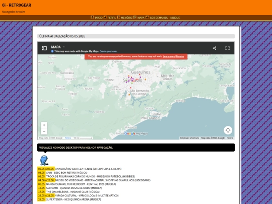Screen dimensions: 272x204
Task: Click the 'VISUALIZE NO MODO DESKTOP' notice bar
Action: [x=136, y=148]
